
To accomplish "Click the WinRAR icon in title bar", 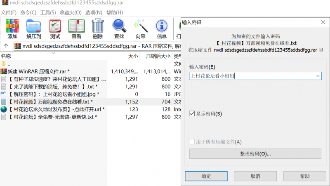I will [x=5, y=3].
